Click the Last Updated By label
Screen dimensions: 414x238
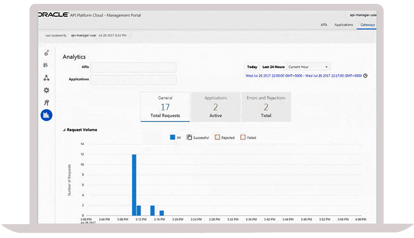(x=56, y=36)
